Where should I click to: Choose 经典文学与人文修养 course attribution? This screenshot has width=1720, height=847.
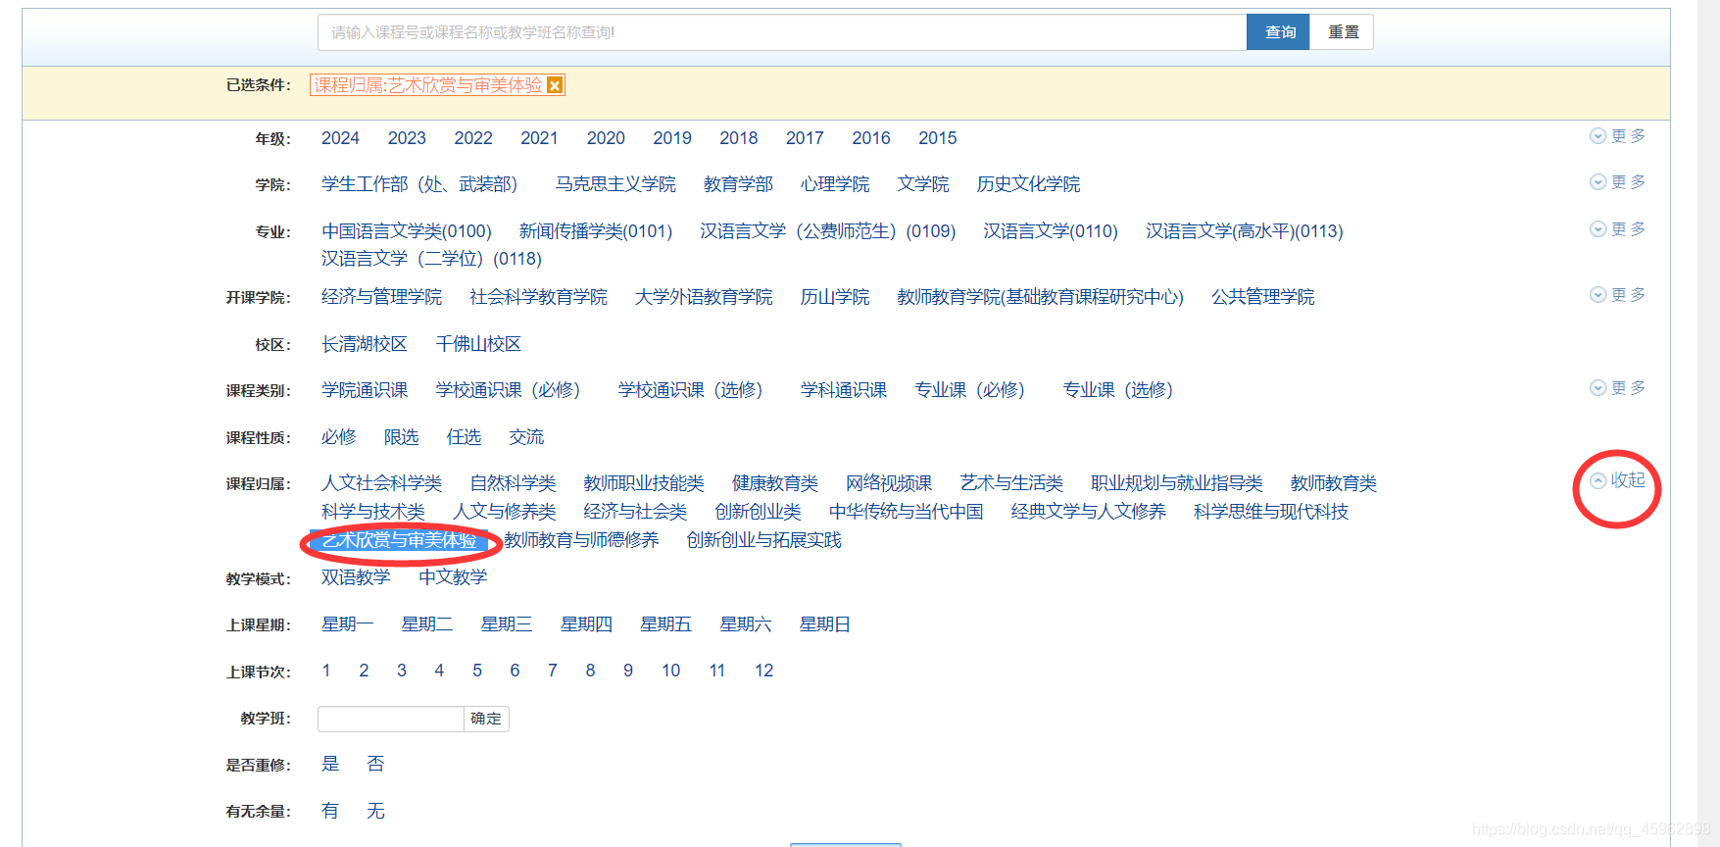[x=1088, y=512]
